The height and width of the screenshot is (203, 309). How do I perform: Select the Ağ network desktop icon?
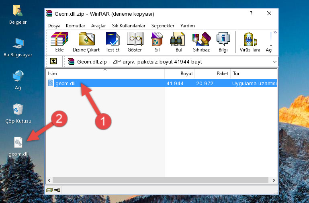click(x=18, y=80)
